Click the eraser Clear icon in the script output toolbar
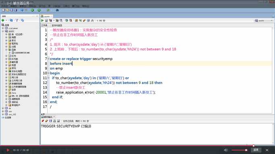Viewport: 275px width, 154px height. click(x=46, y=121)
